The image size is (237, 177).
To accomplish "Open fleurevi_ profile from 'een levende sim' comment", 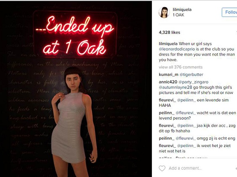I will point(167,100).
